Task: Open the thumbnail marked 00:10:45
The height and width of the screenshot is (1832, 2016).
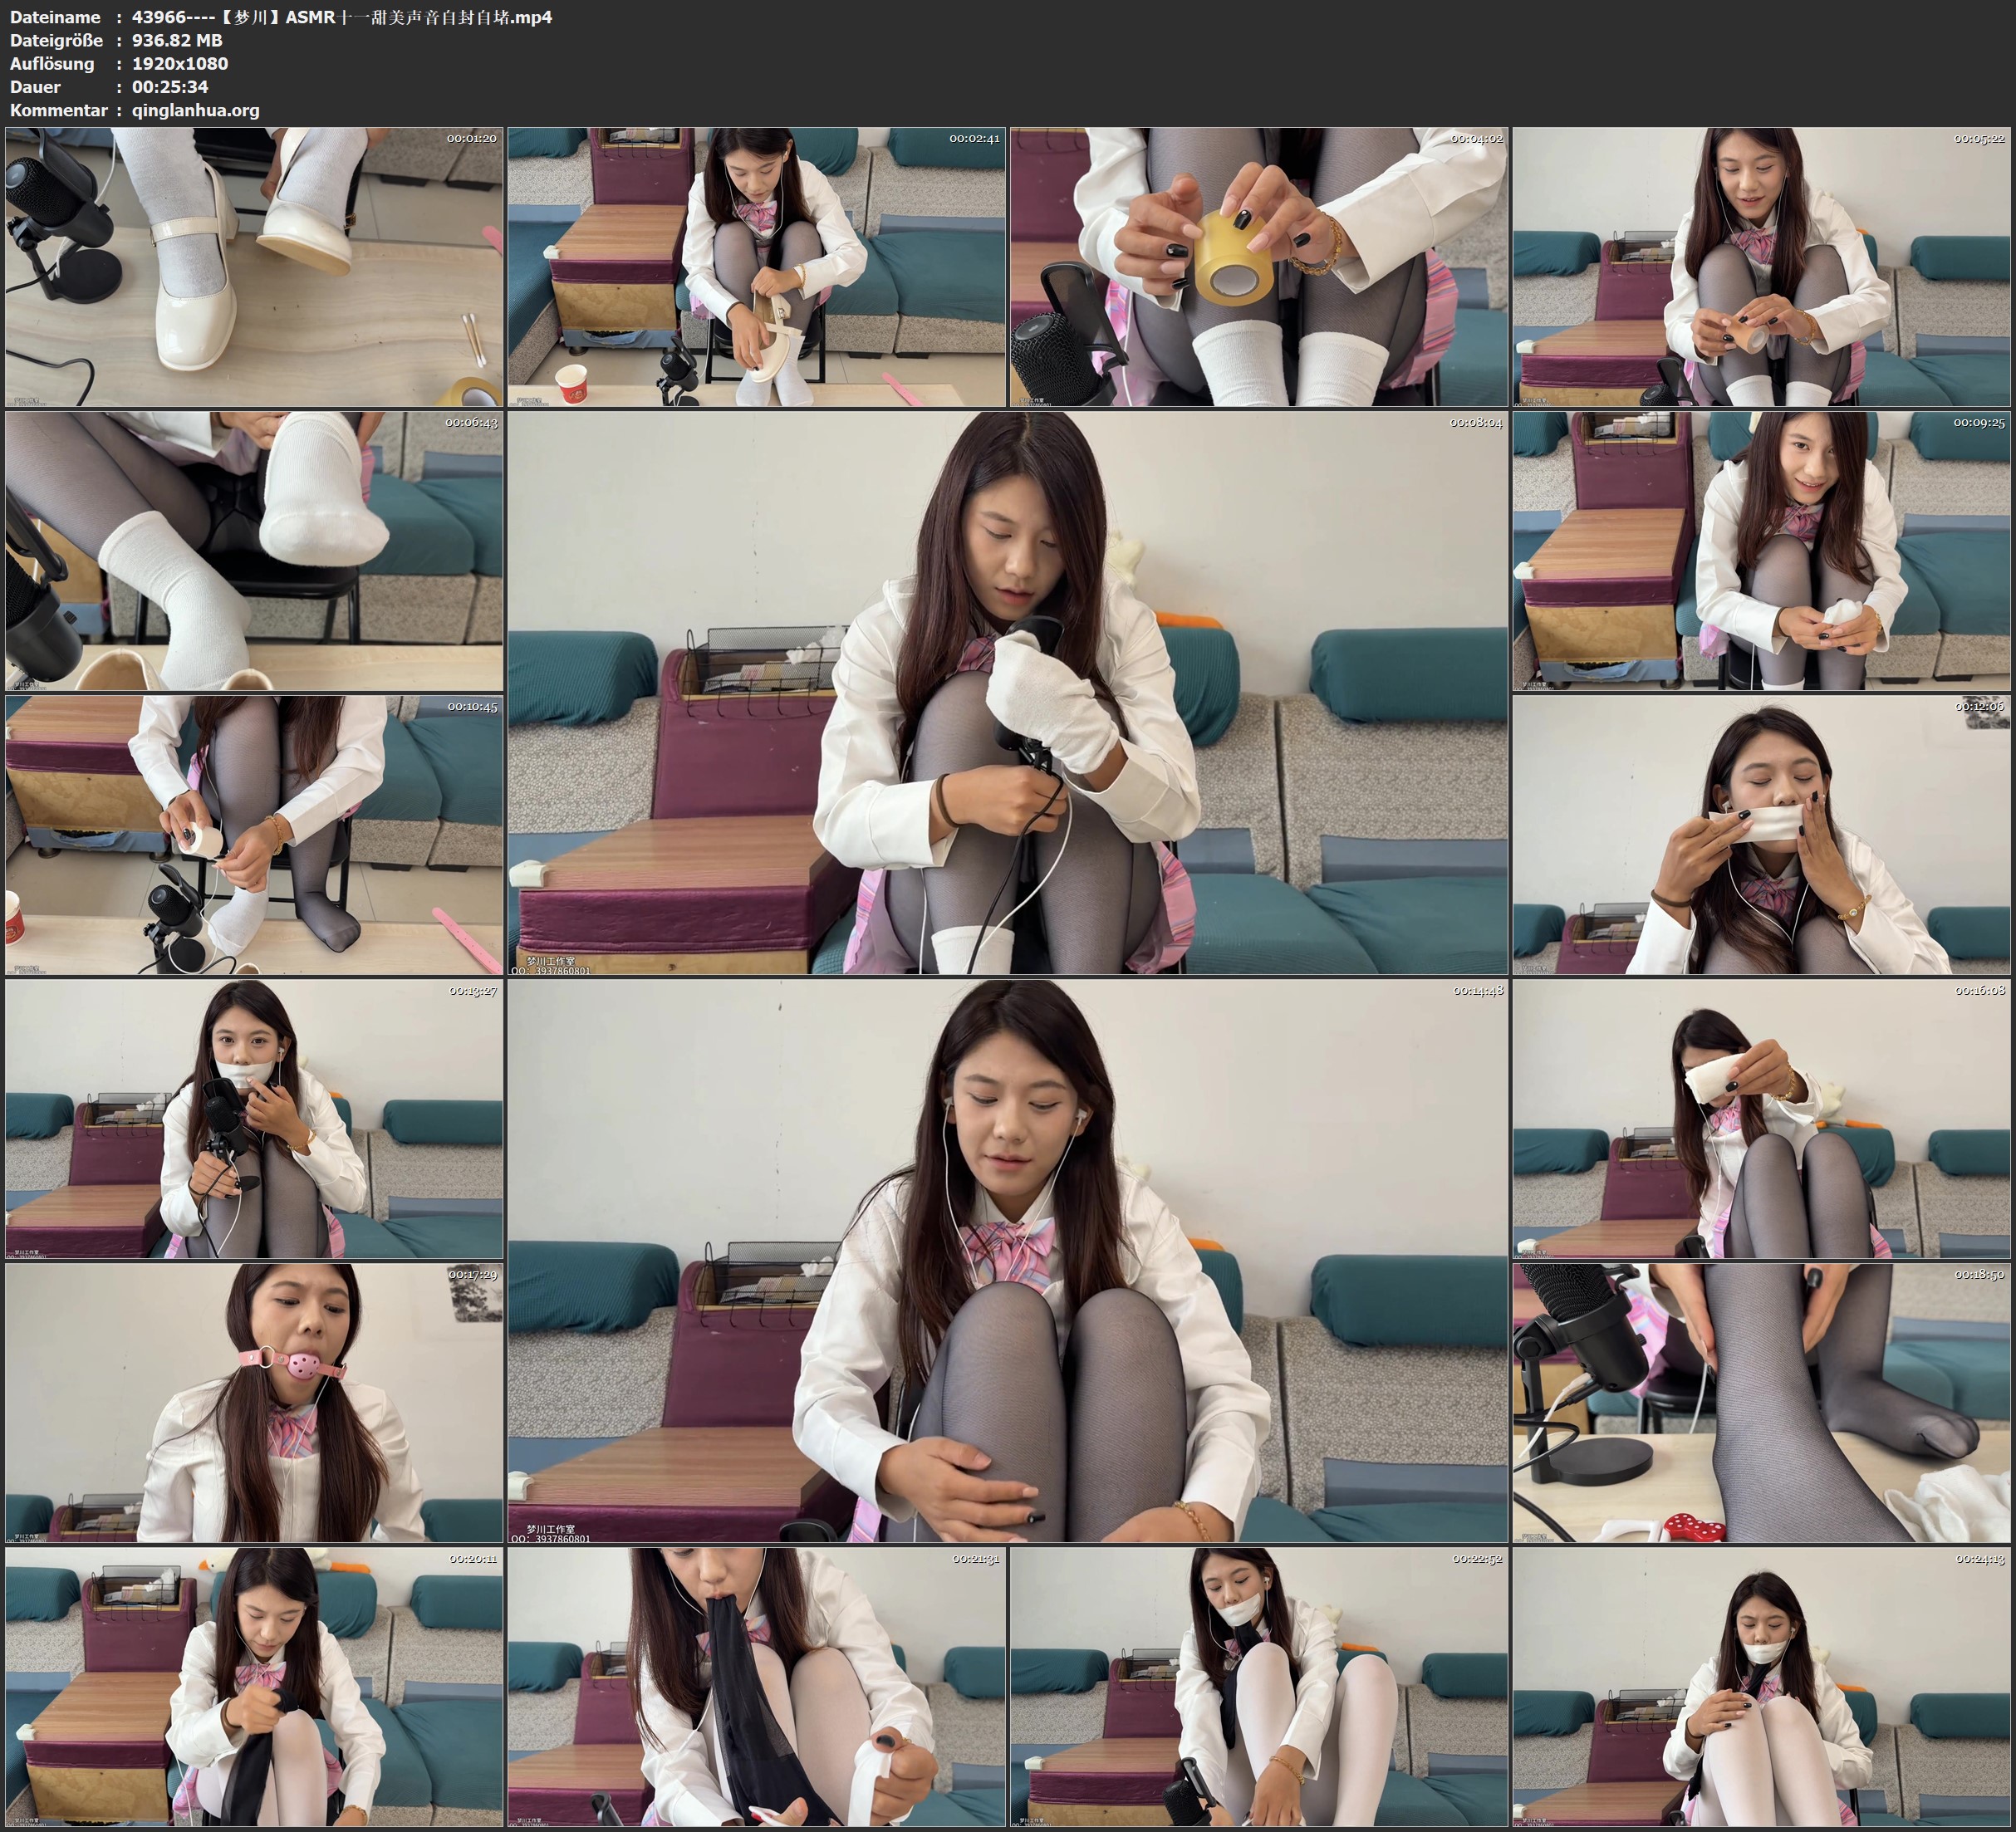Action: [254, 835]
